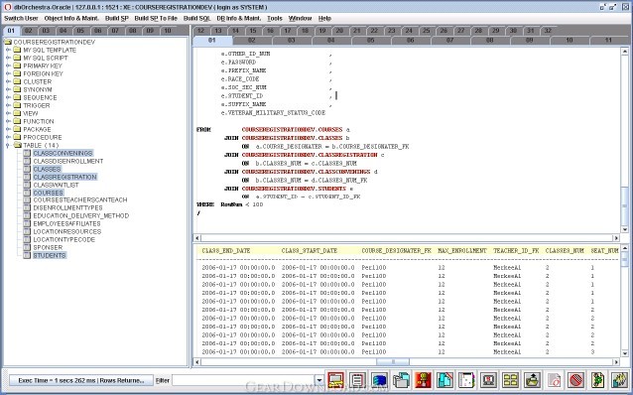Open the DB Info & Maint. menu

click(x=238, y=18)
